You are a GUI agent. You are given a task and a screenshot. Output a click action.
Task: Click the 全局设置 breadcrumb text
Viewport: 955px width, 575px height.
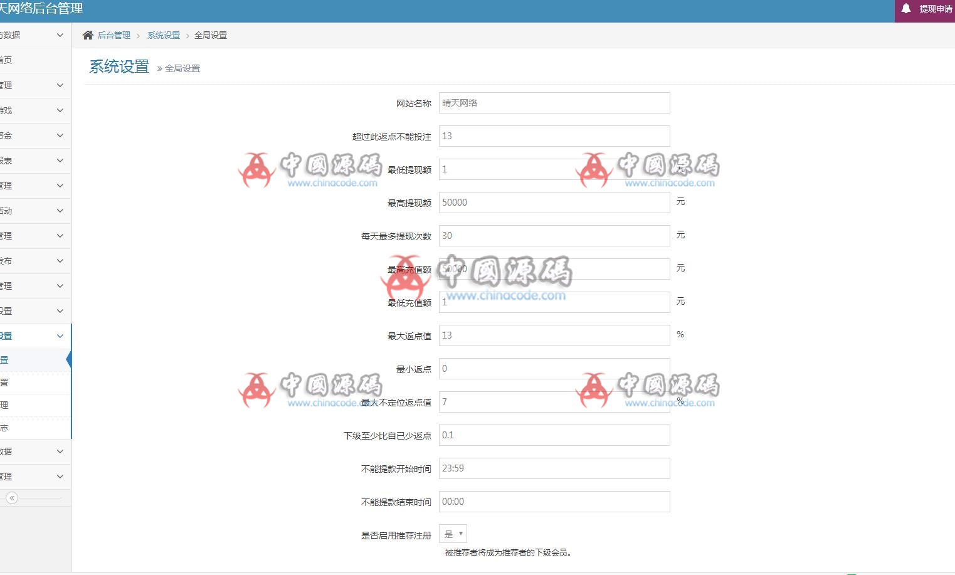pyautogui.click(x=211, y=35)
